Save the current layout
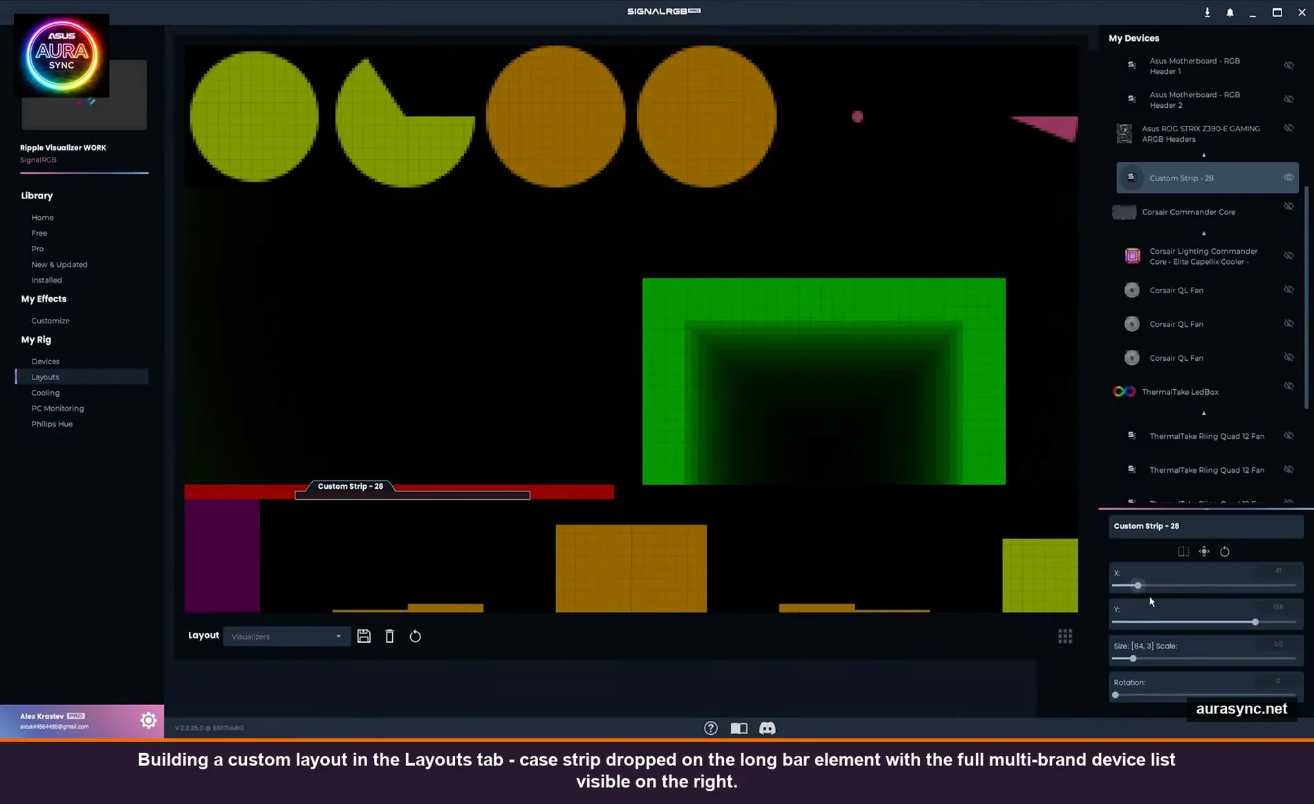The width and height of the screenshot is (1314, 804). 364,635
